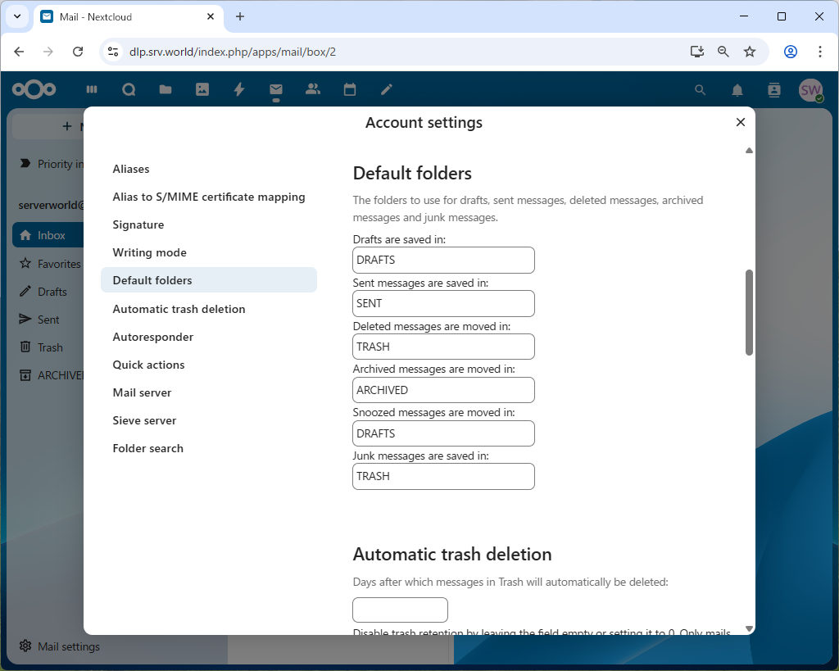Go to the Signature settings section
Image resolution: width=839 pixels, height=671 pixels.
coord(138,224)
